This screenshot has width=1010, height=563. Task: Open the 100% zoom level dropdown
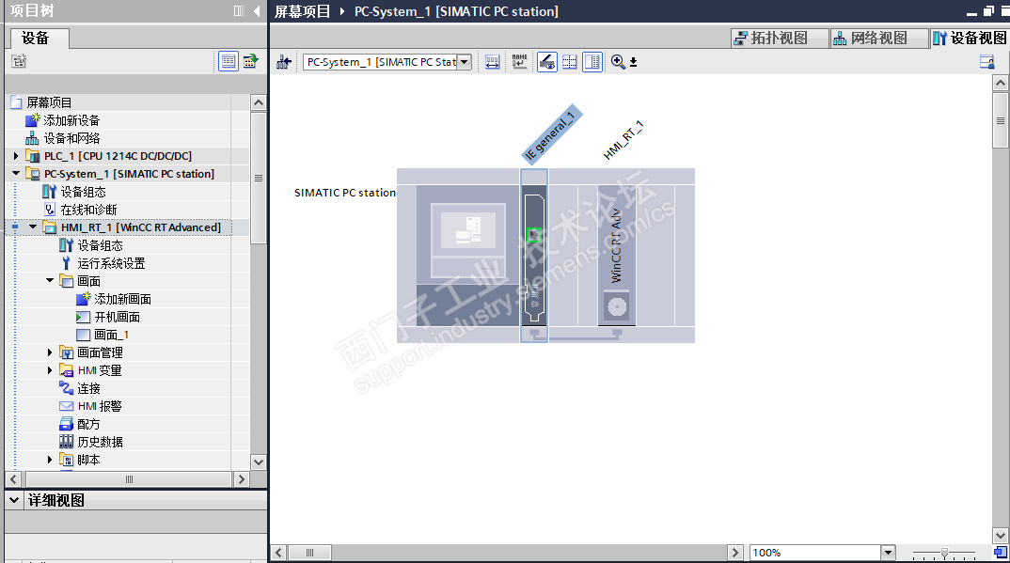tap(889, 552)
